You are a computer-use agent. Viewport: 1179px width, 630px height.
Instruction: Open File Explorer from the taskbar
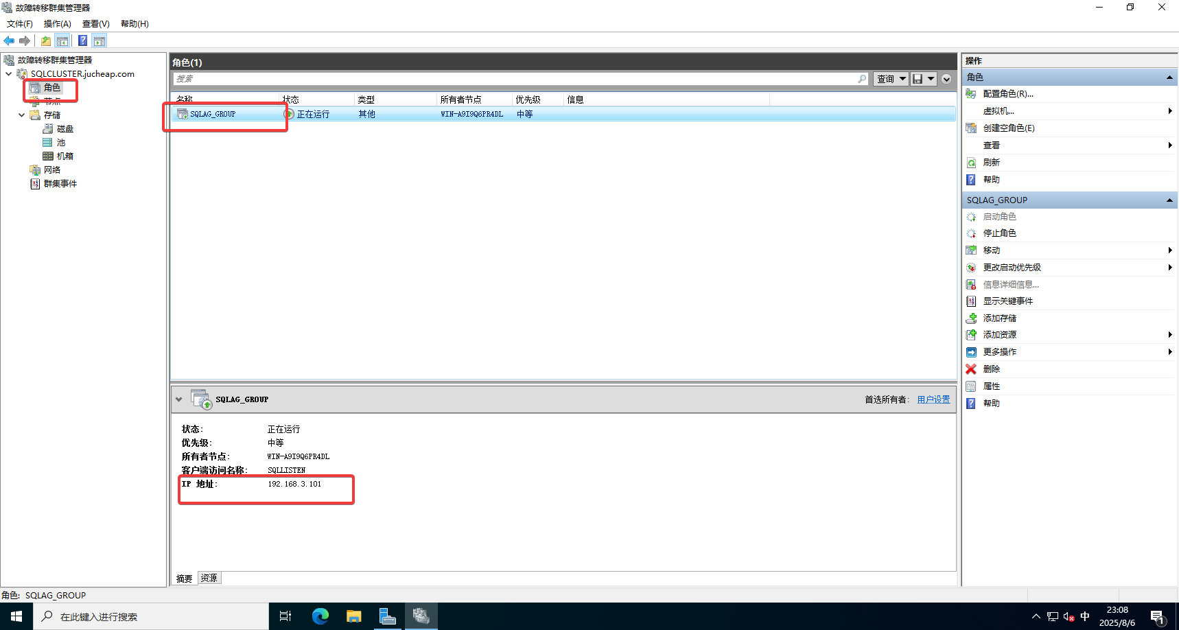click(x=354, y=616)
